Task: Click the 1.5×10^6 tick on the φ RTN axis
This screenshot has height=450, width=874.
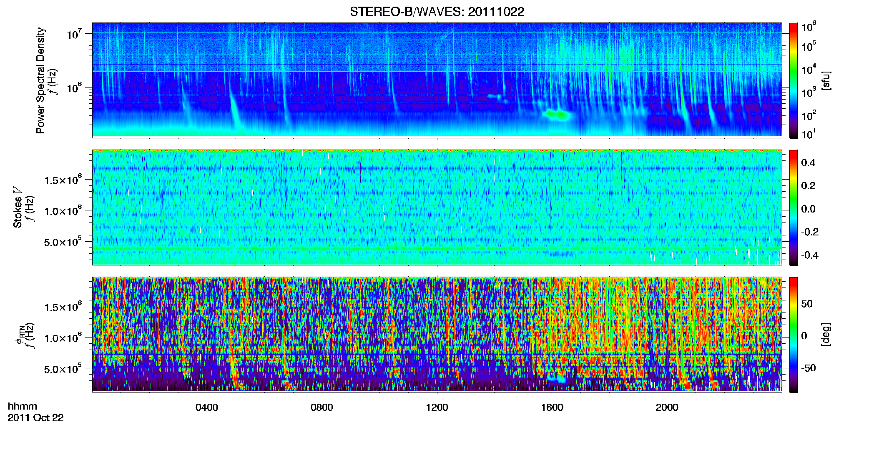Action: (63, 307)
